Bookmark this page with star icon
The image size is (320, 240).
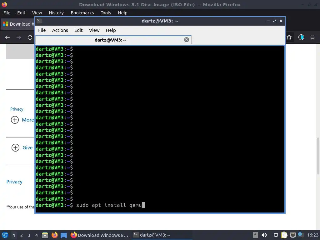coord(289,37)
